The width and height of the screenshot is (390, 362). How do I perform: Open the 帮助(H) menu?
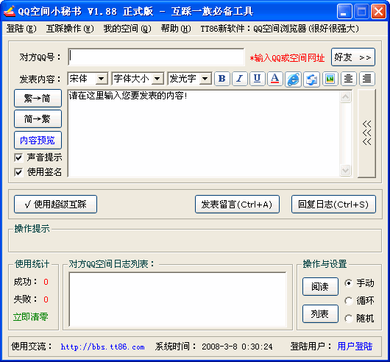coord(176,29)
